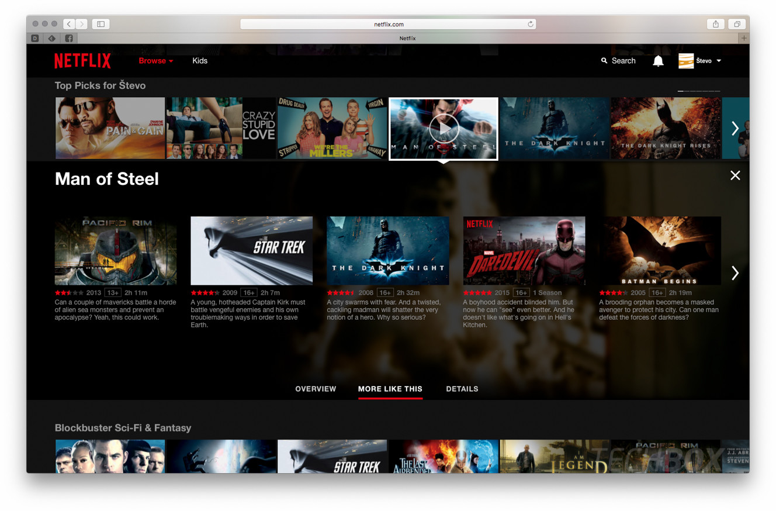
Task: Click the Safari back button
Action: (x=69, y=24)
